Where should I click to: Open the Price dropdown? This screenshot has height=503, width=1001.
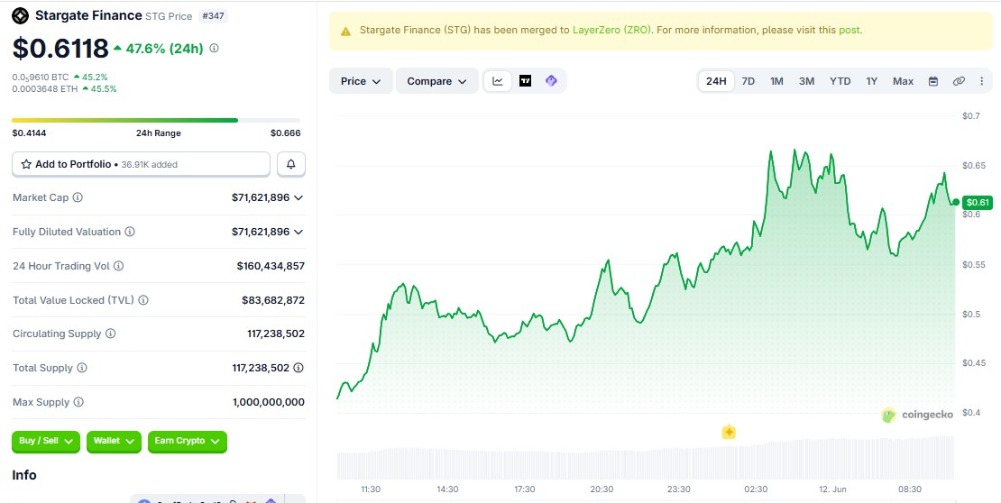(x=361, y=81)
